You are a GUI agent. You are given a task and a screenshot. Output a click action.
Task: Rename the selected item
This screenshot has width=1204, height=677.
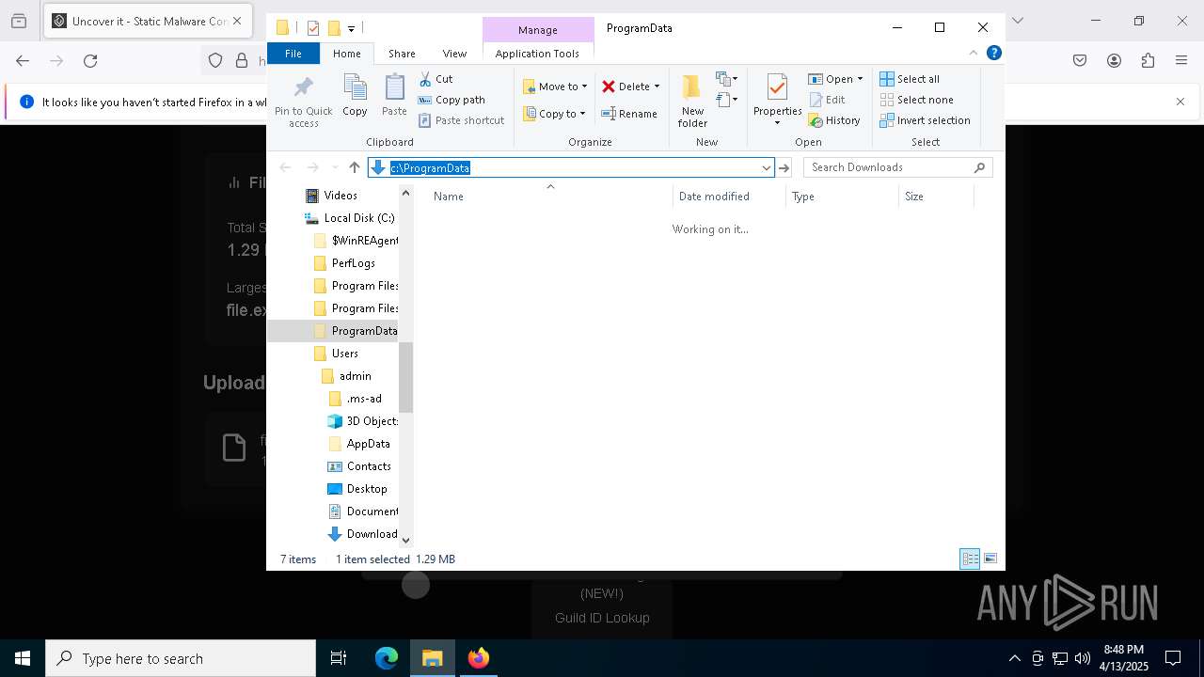click(x=629, y=114)
